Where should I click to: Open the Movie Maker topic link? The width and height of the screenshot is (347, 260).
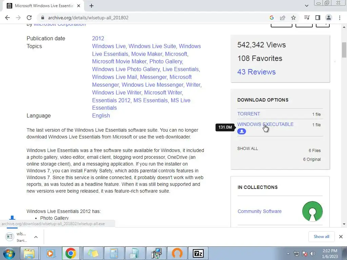[x=147, y=54]
